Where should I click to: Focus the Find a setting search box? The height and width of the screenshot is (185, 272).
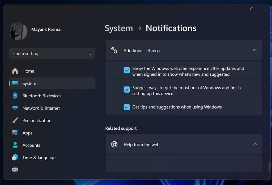(52, 53)
